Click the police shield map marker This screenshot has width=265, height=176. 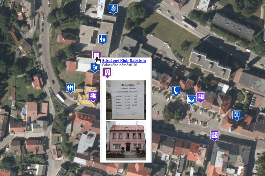(113, 9)
